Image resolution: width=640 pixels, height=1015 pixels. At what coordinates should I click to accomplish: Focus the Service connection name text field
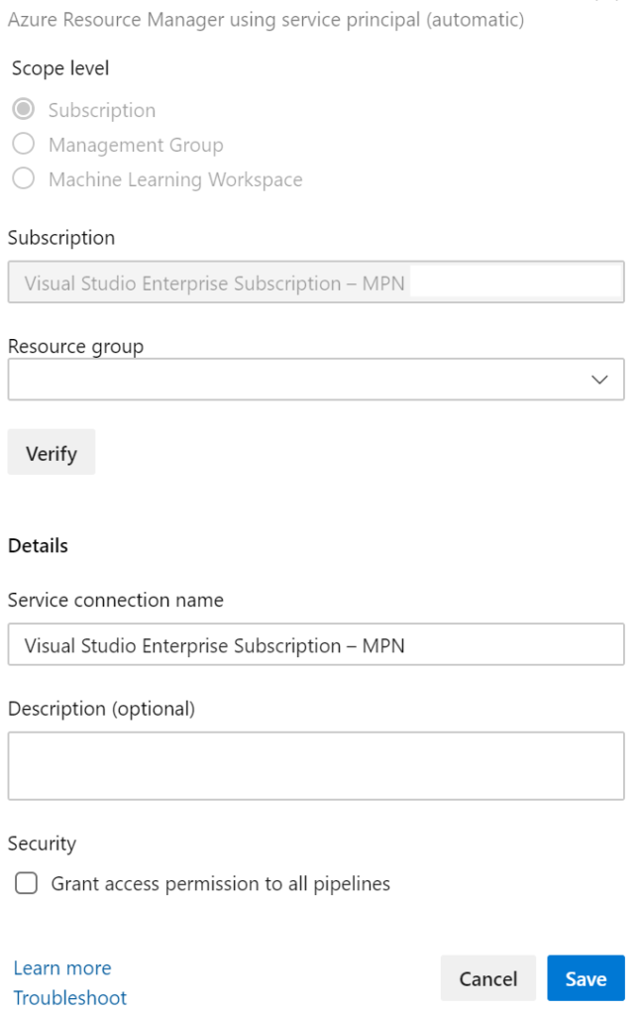coord(315,645)
